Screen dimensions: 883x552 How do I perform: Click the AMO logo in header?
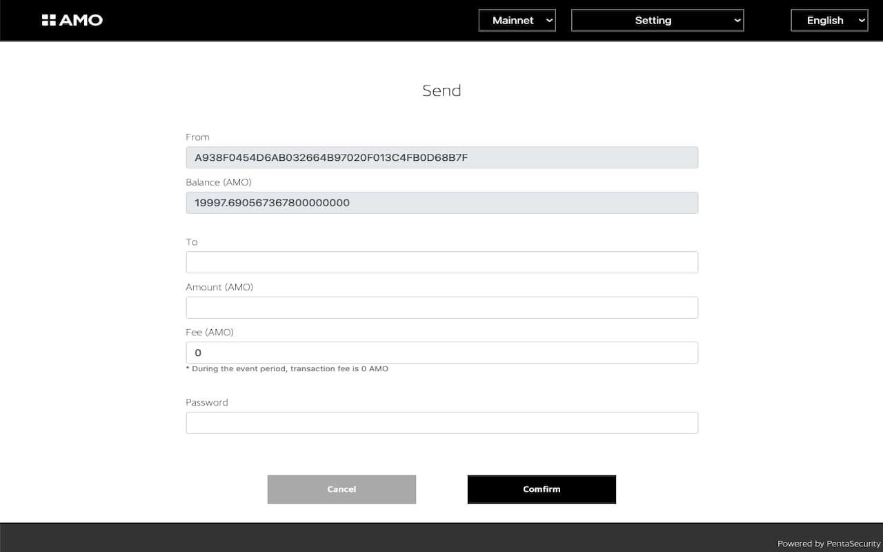point(72,20)
